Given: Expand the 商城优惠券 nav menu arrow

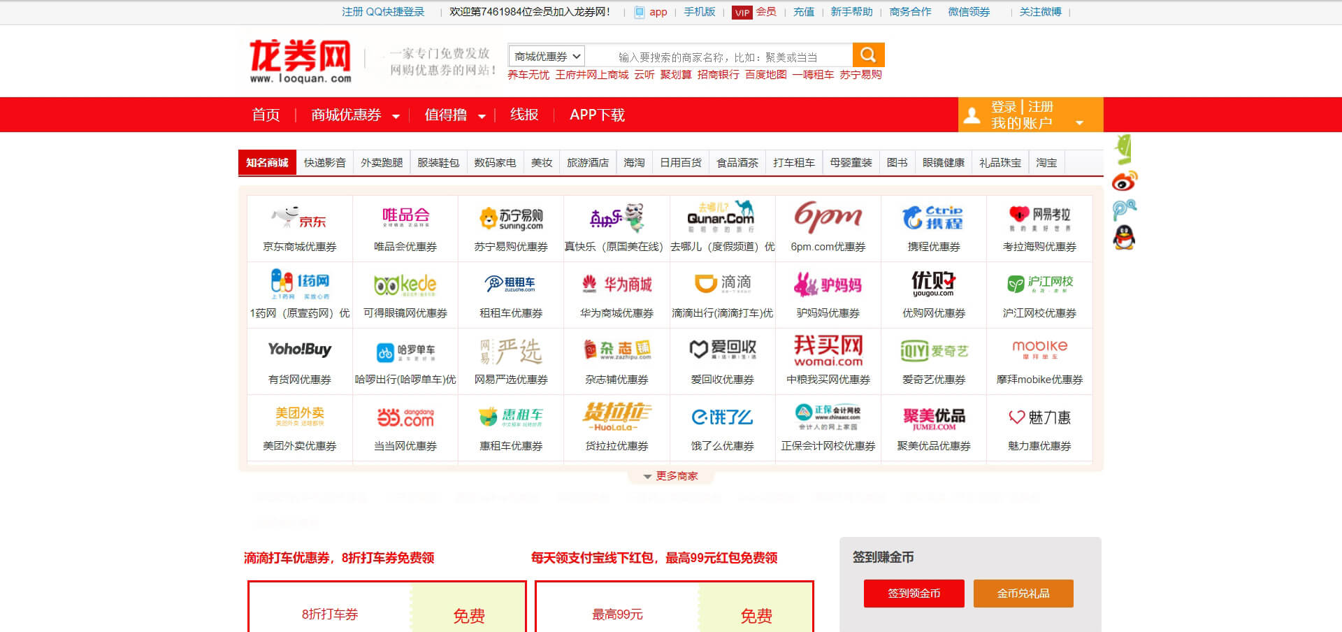Looking at the screenshot, I should [x=396, y=117].
